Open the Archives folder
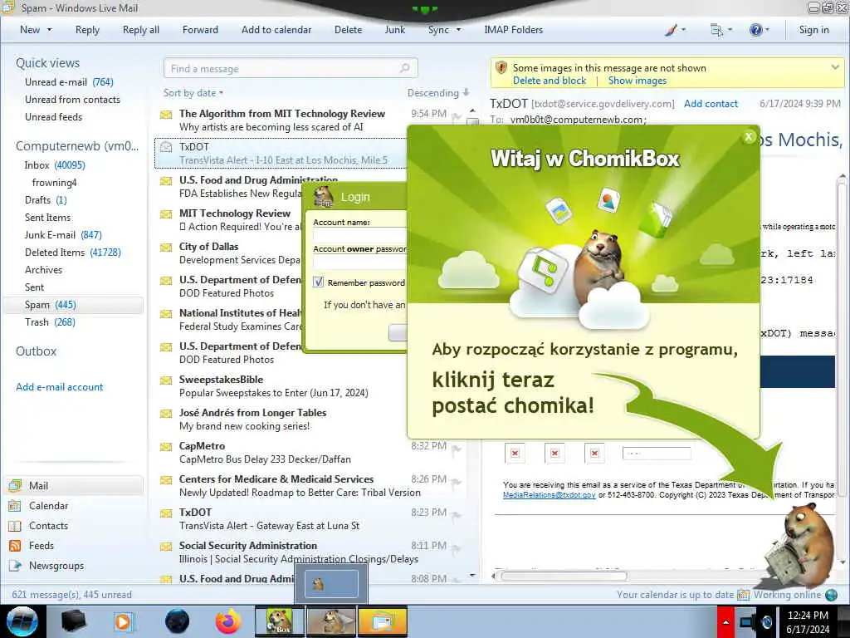This screenshot has width=850, height=638. [43, 270]
